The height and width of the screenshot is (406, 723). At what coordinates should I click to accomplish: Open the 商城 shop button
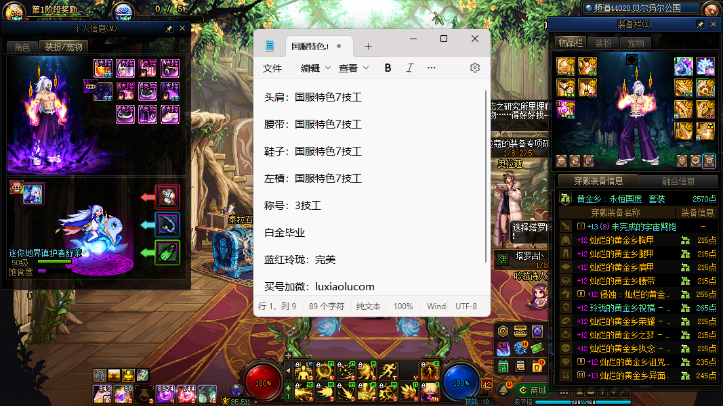coord(532,390)
